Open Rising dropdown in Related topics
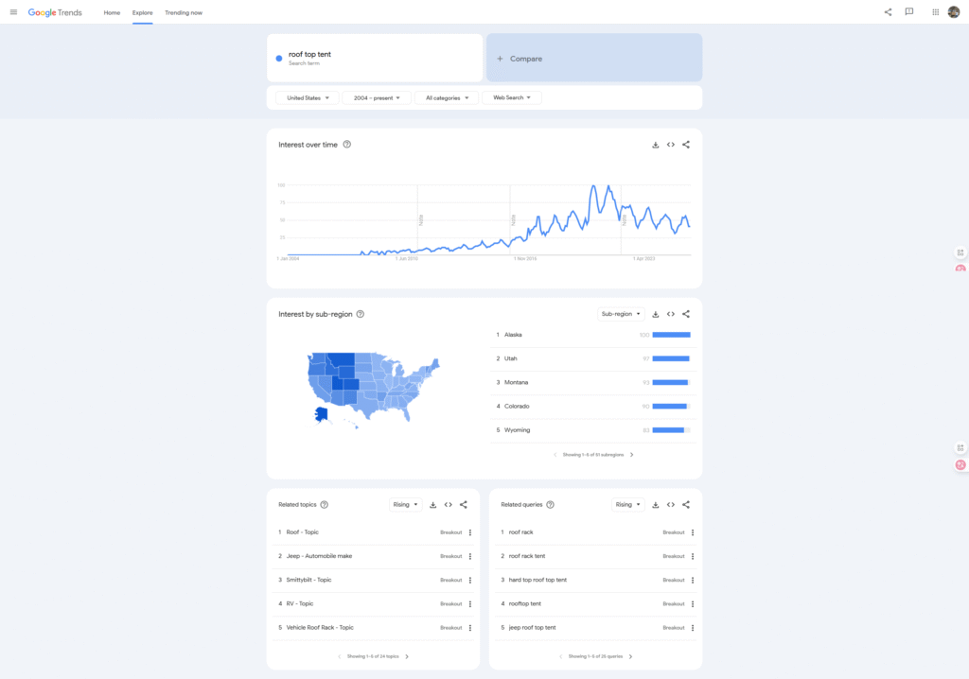The width and height of the screenshot is (969, 679). [406, 505]
